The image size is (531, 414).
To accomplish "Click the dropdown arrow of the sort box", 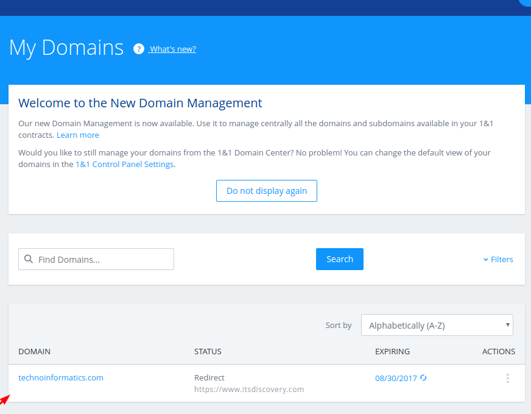I will click(507, 325).
